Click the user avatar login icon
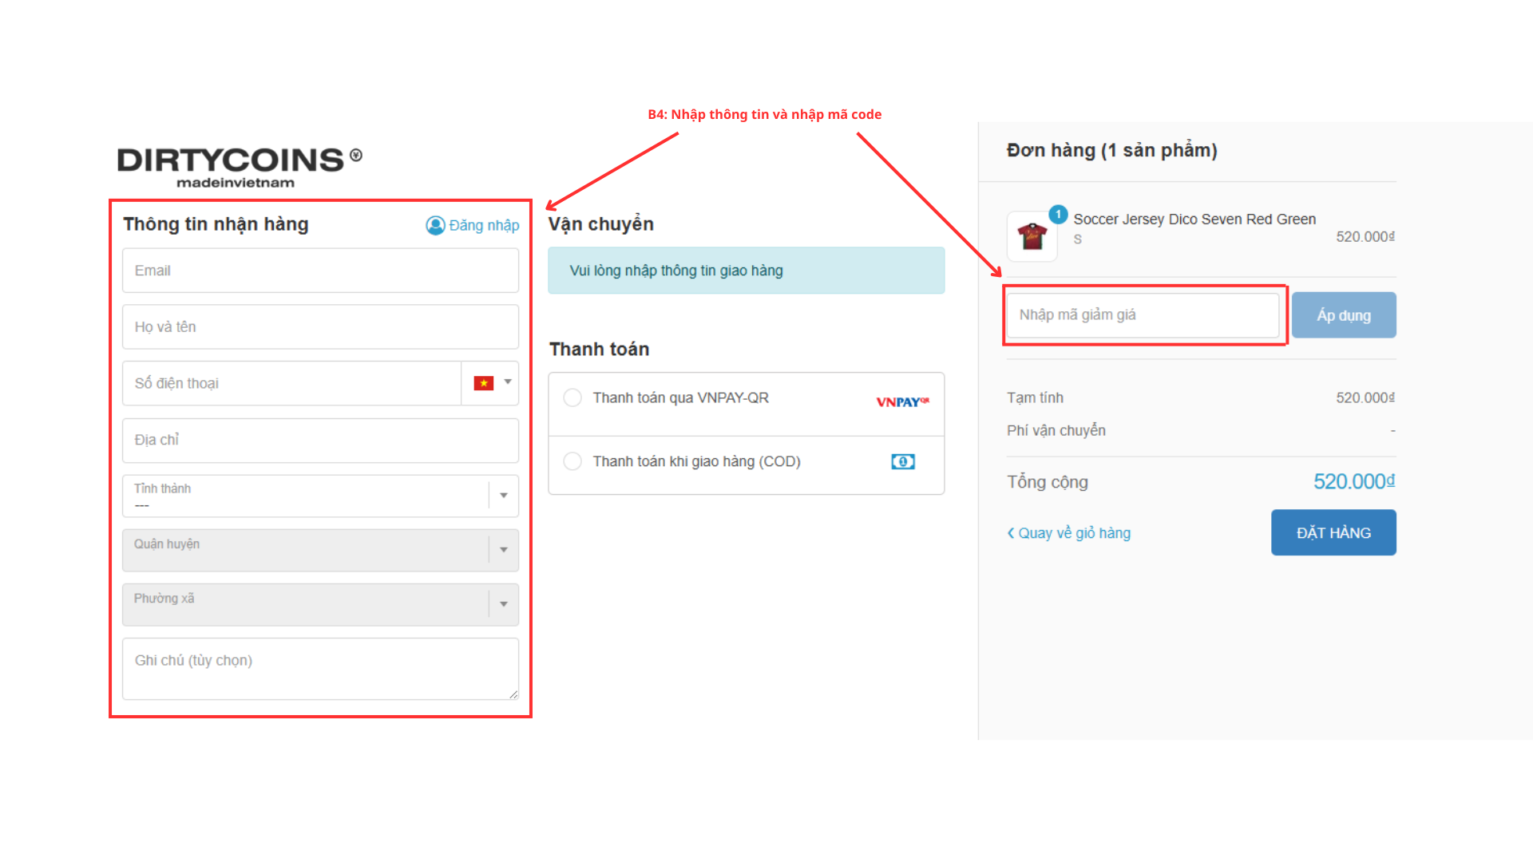The width and height of the screenshot is (1533, 862). click(435, 226)
